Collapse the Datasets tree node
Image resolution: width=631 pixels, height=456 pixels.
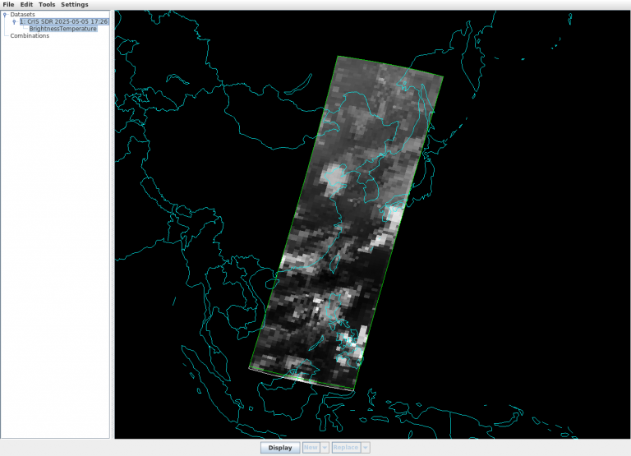5,15
